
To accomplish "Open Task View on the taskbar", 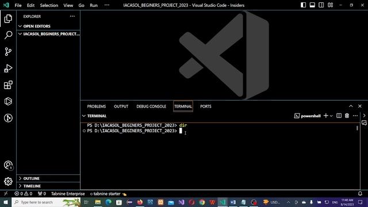I will click(x=86, y=202).
